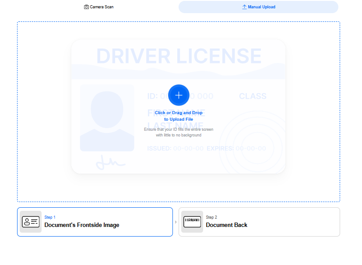
Task: Click the camera icon beside Camera Scan
Action: 86,7
